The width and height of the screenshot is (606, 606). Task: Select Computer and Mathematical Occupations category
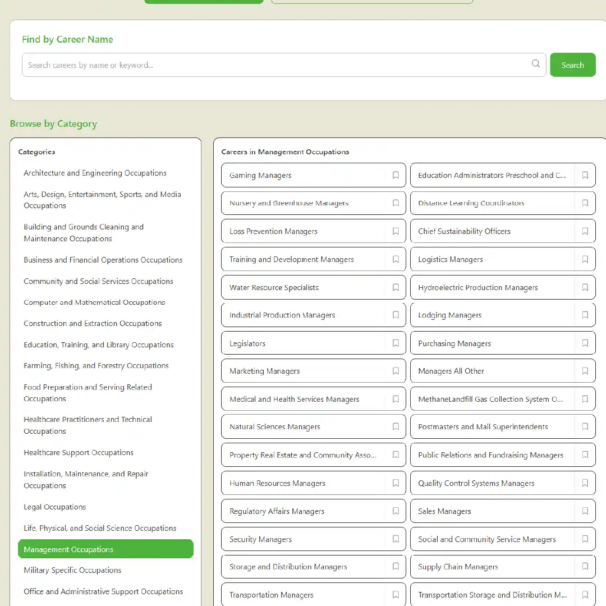94,302
